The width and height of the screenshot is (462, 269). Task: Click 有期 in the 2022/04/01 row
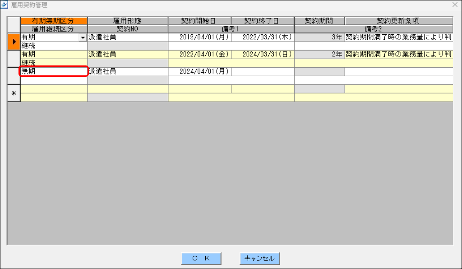tap(54, 54)
